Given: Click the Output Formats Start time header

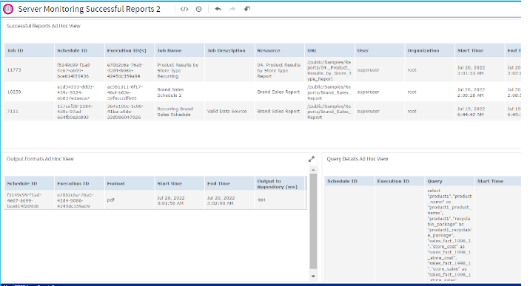Looking at the screenshot, I should pyautogui.click(x=179, y=183).
